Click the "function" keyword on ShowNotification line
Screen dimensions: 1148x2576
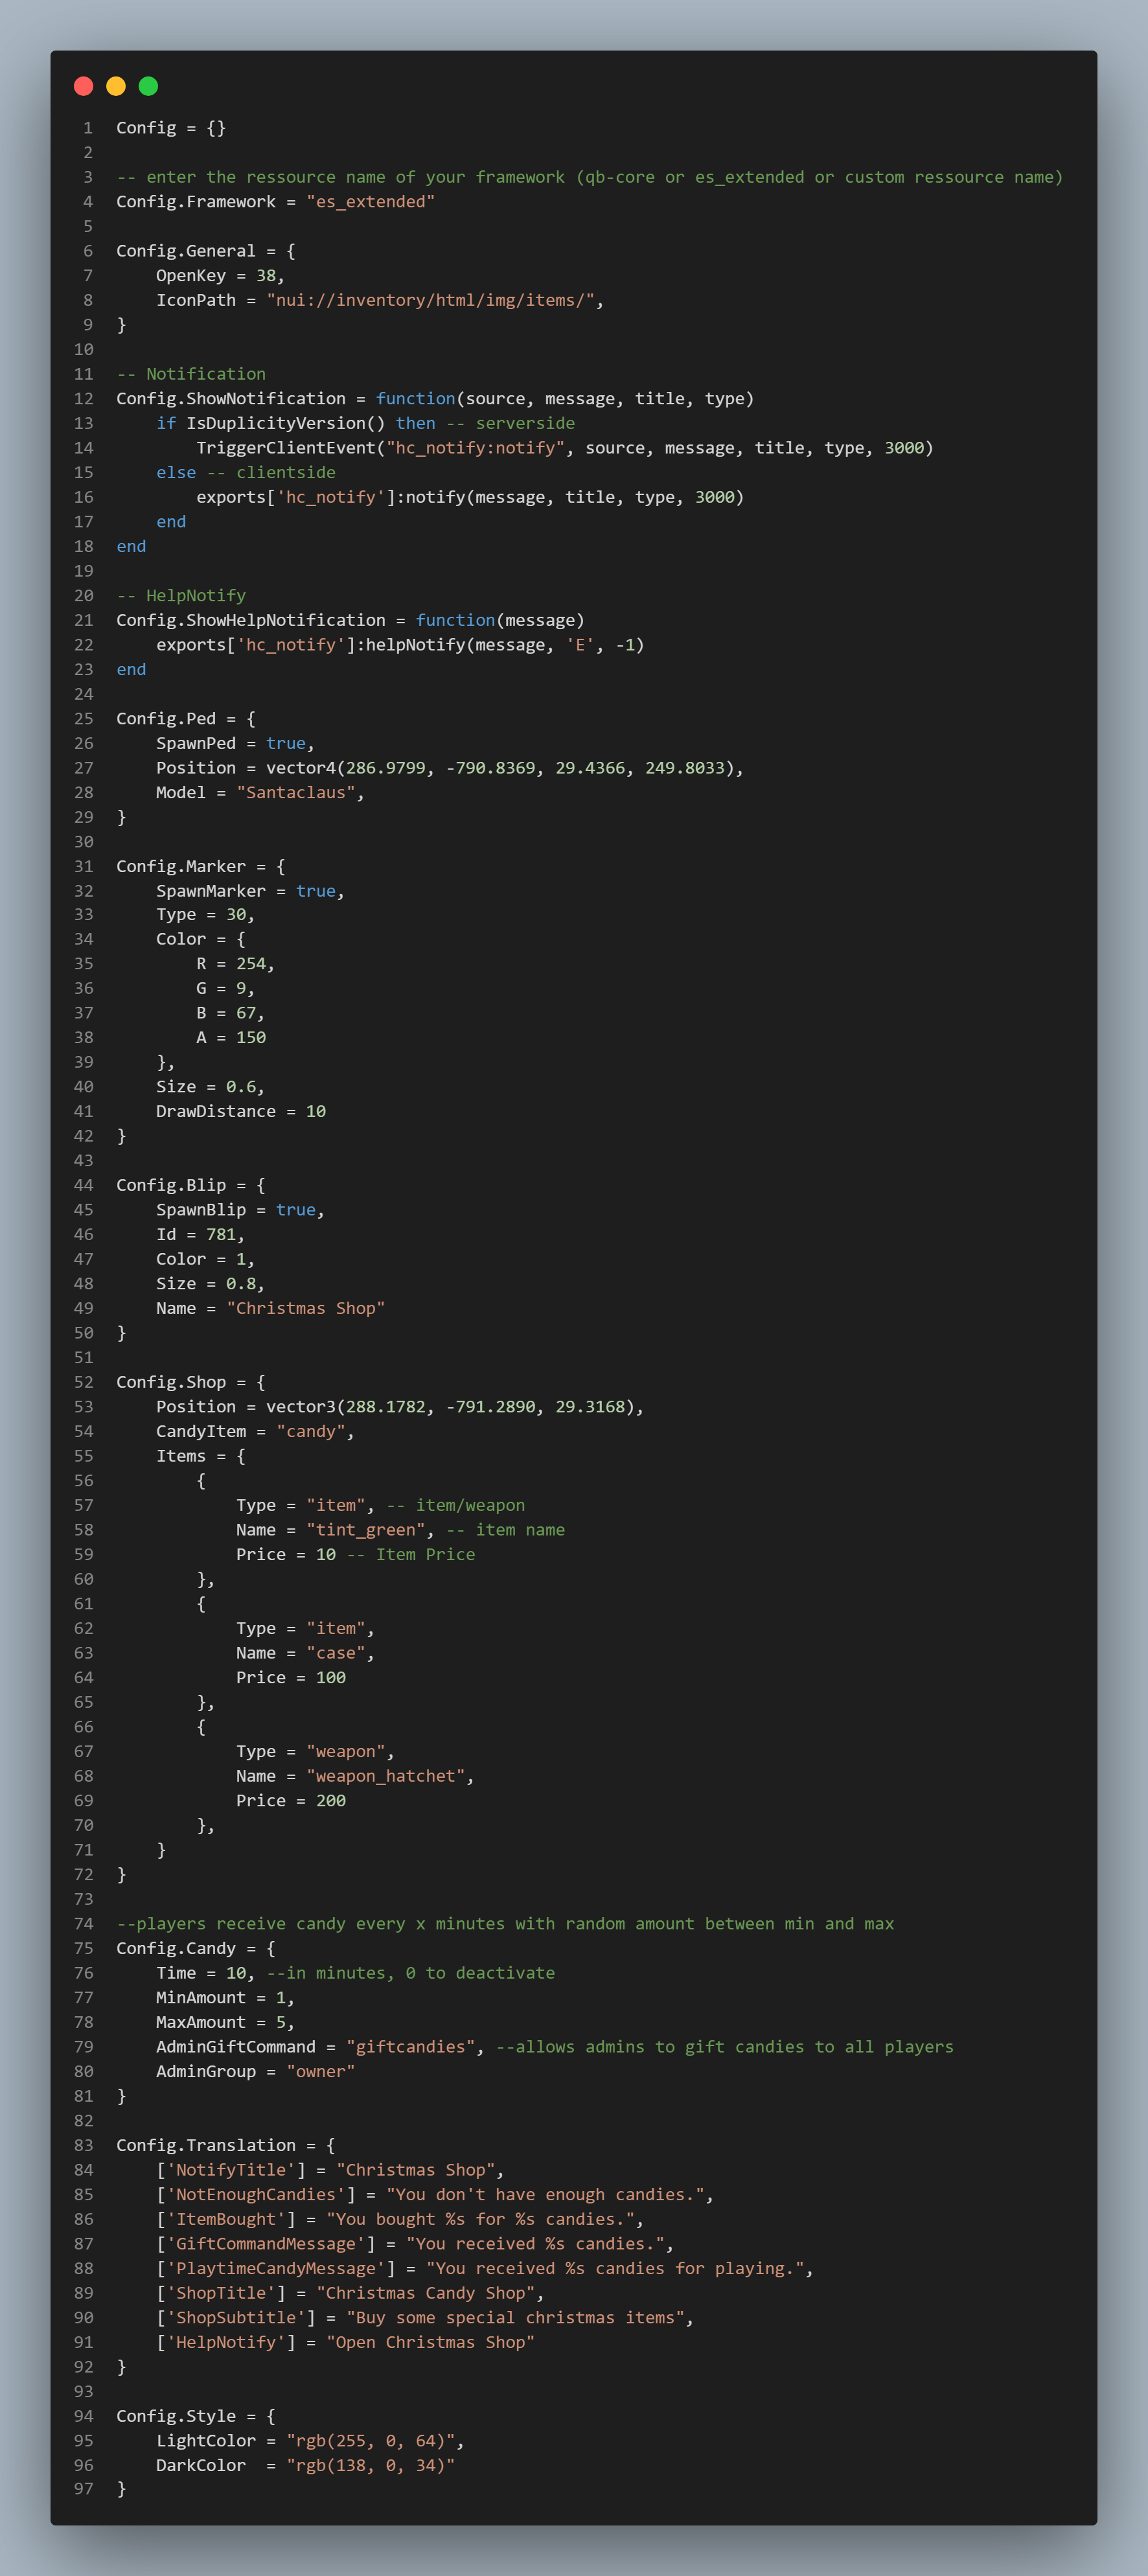[x=415, y=399]
